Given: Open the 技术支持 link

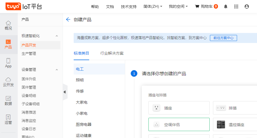Looking at the screenshot, I should tap(129, 7).
